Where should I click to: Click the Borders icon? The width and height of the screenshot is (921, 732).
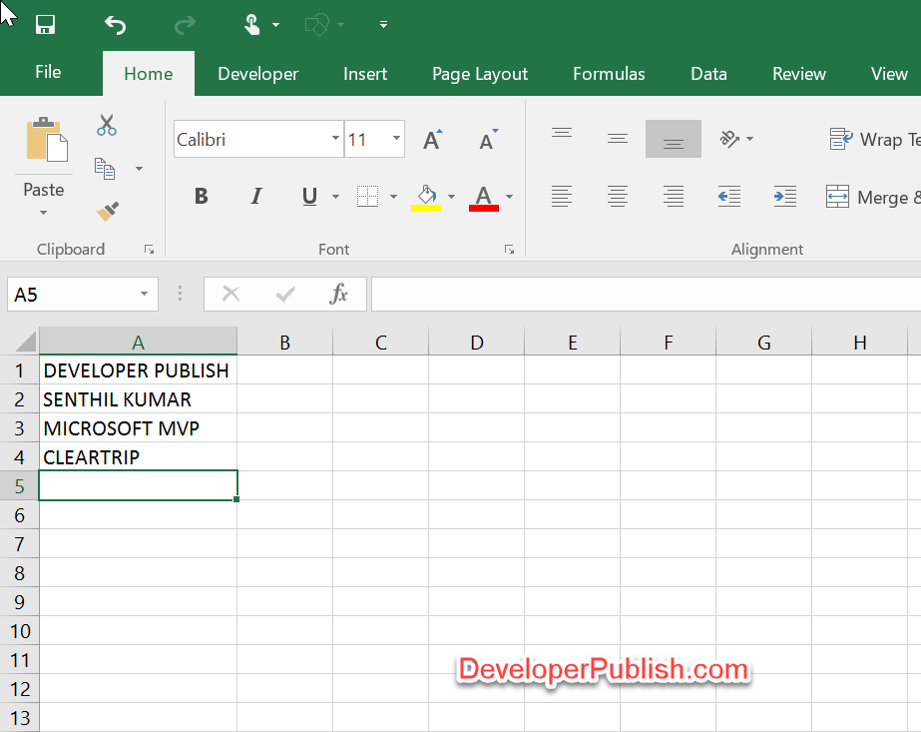367,197
